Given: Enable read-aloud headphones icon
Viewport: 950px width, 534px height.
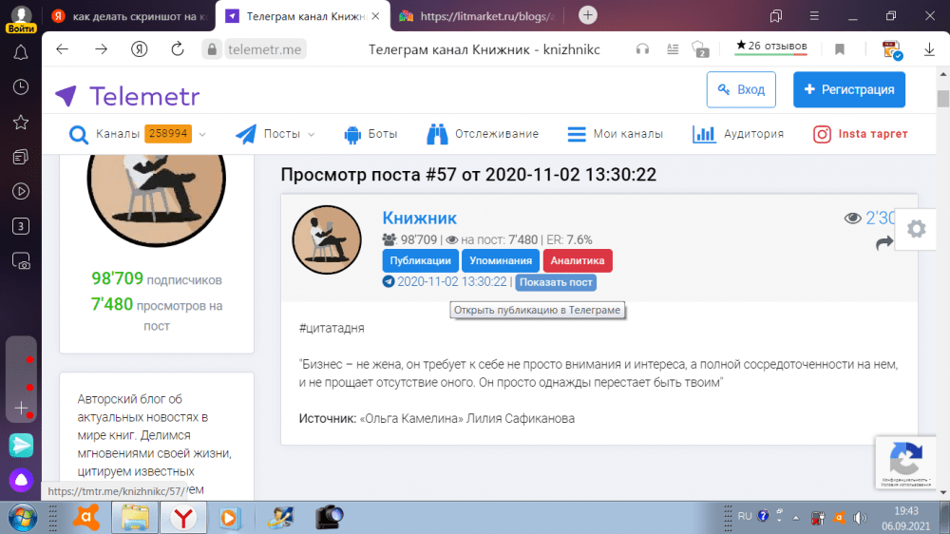Looking at the screenshot, I should (x=642, y=49).
